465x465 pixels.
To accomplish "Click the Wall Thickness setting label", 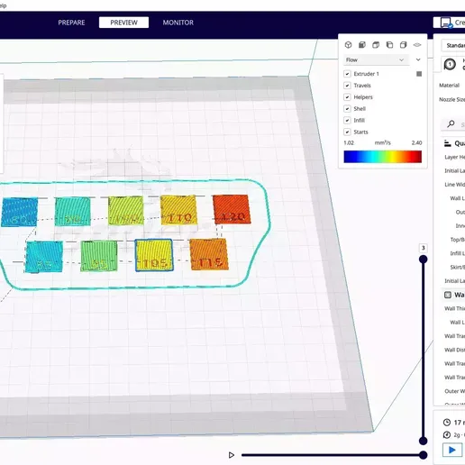I will point(455,308).
